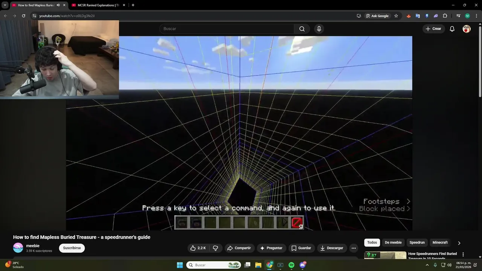Open Spotify from the taskbar

[291, 265]
